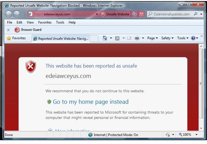Click the Home icon in command bar
Image resolution: width=207 pixels, height=144 pixels.
(x=105, y=38)
